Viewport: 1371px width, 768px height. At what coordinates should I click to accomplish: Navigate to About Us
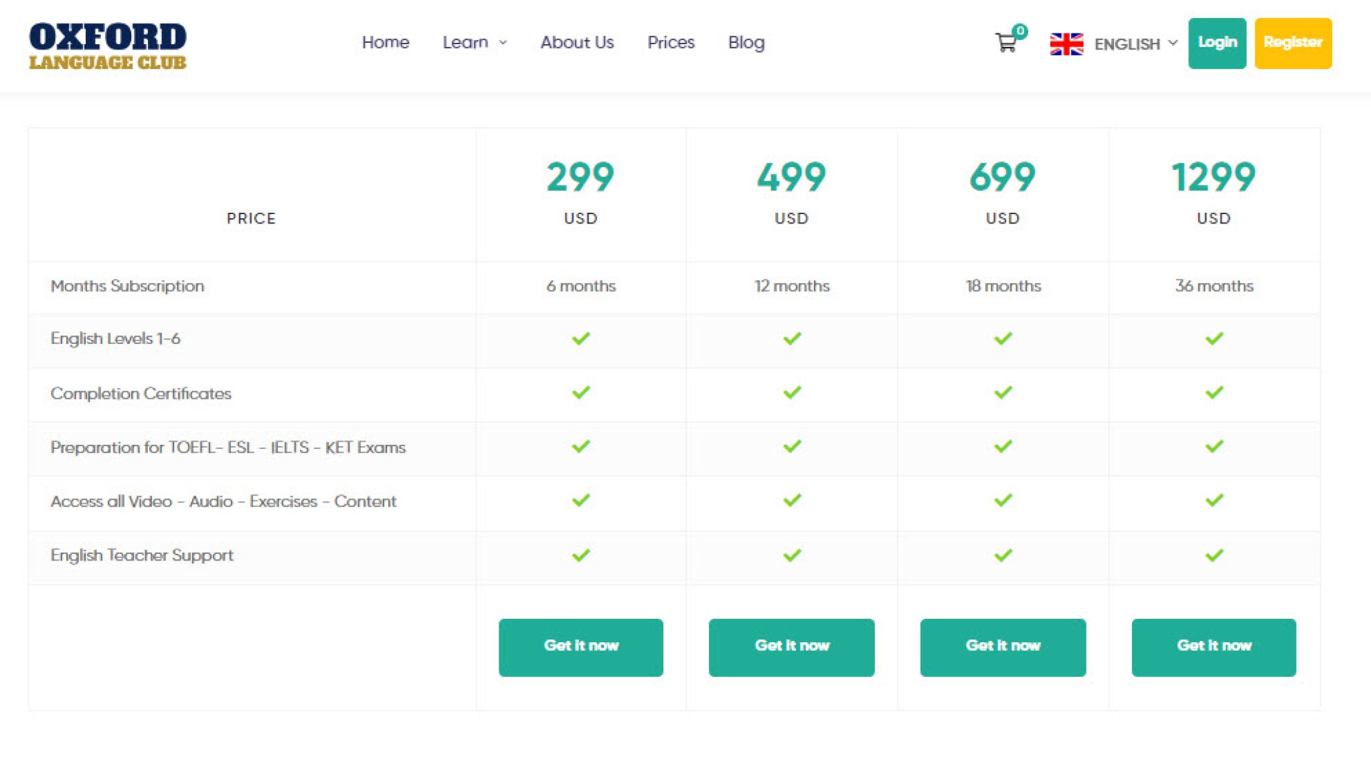[x=577, y=43]
